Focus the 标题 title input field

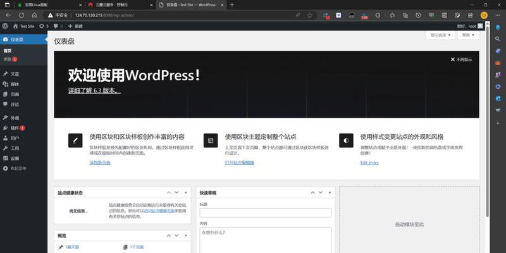265,213
